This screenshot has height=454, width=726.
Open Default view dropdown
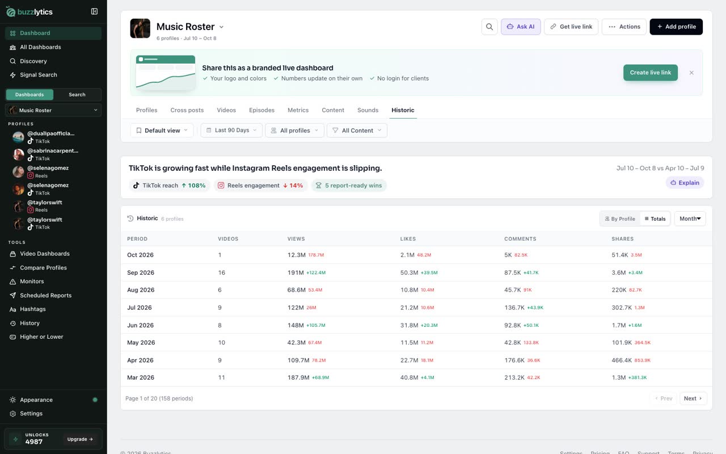(162, 131)
